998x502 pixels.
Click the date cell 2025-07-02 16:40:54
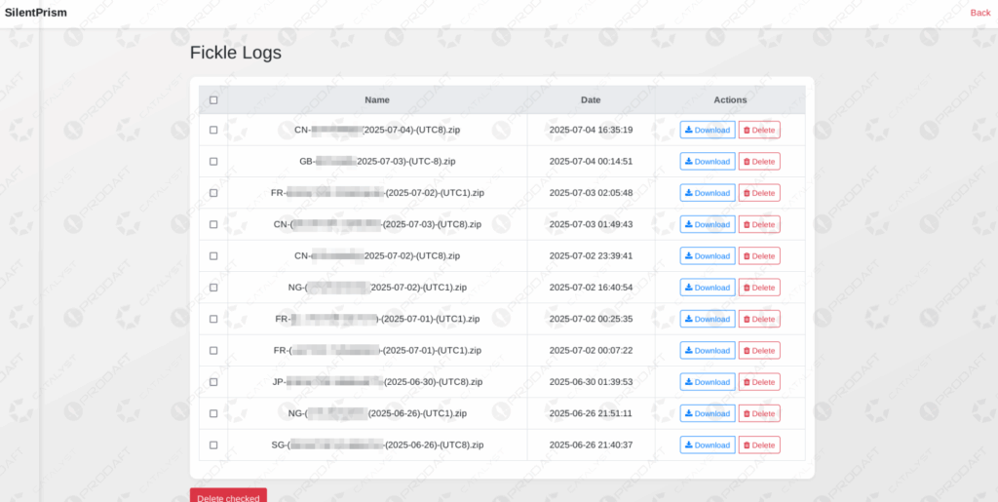coord(591,288)
